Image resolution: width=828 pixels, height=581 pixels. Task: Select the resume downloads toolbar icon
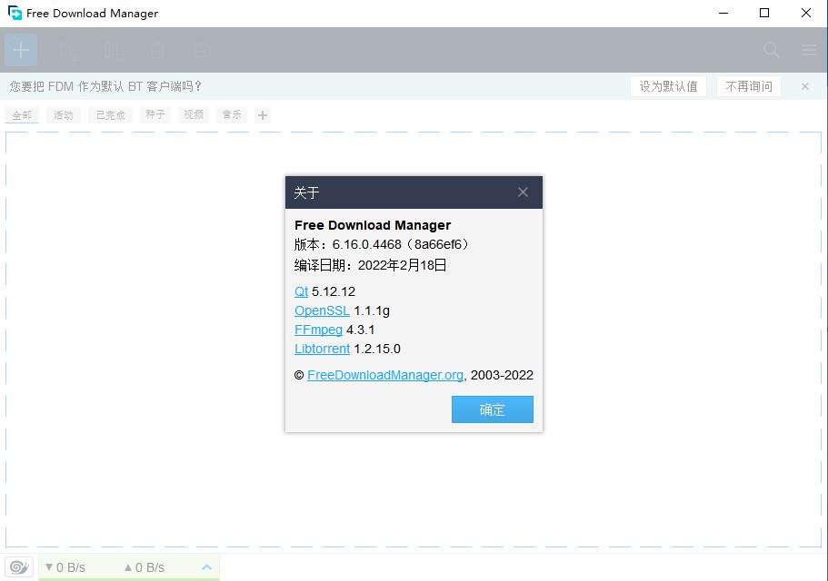(68, 50)
